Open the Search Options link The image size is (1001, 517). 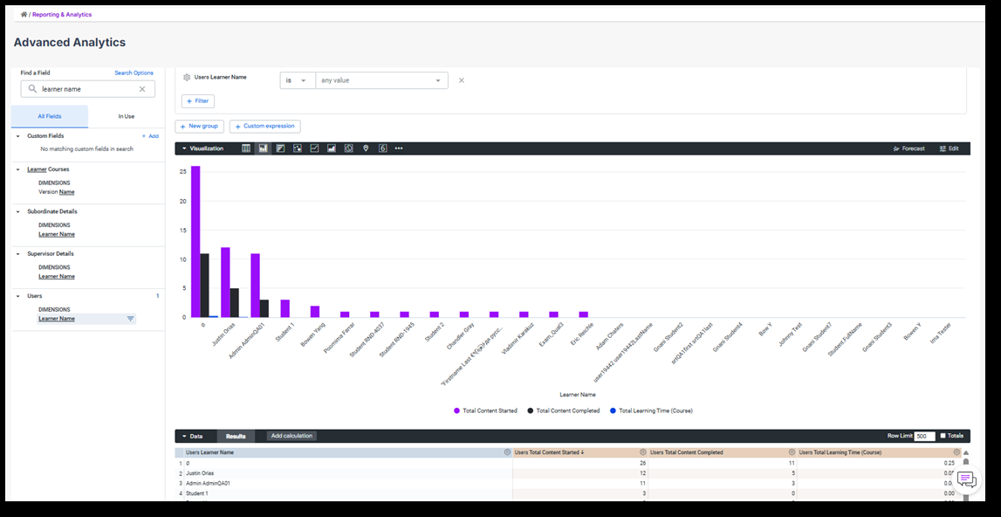point(134,72)
